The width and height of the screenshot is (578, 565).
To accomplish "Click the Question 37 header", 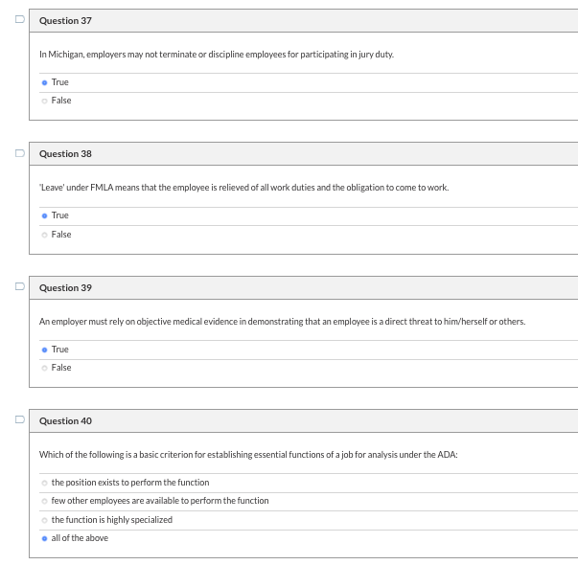I will [66, 20].
